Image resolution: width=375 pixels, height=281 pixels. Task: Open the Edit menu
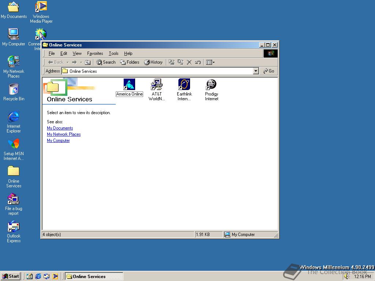[x=64, y=53]
